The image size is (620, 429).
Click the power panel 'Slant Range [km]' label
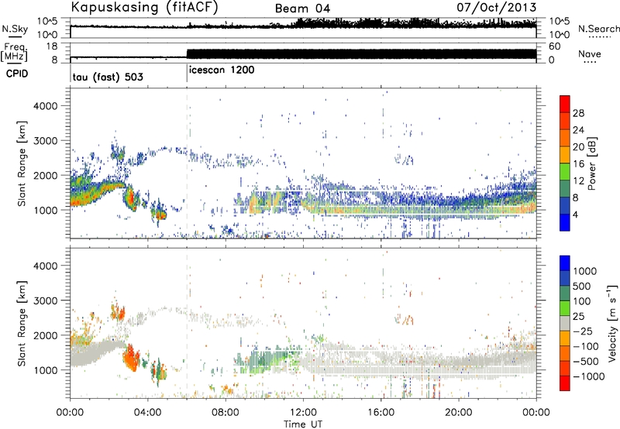(x=22, y=163)
